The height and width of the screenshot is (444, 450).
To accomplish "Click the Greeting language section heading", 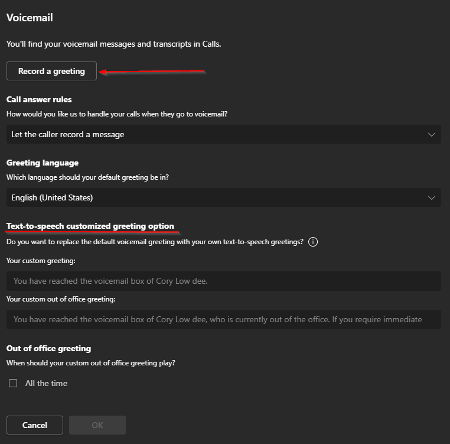I will (43, 163).
